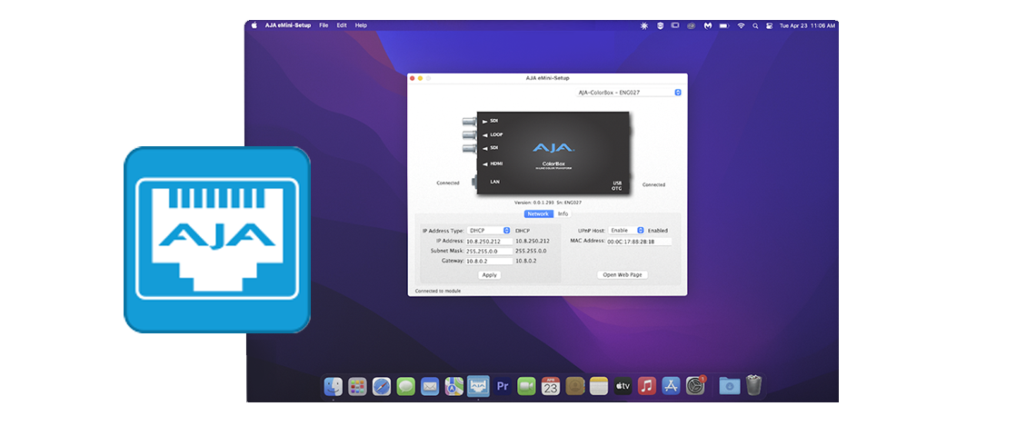Open the IP Address Type dropdown
This screenshot has width=1036, height=426.
[489, 231]
